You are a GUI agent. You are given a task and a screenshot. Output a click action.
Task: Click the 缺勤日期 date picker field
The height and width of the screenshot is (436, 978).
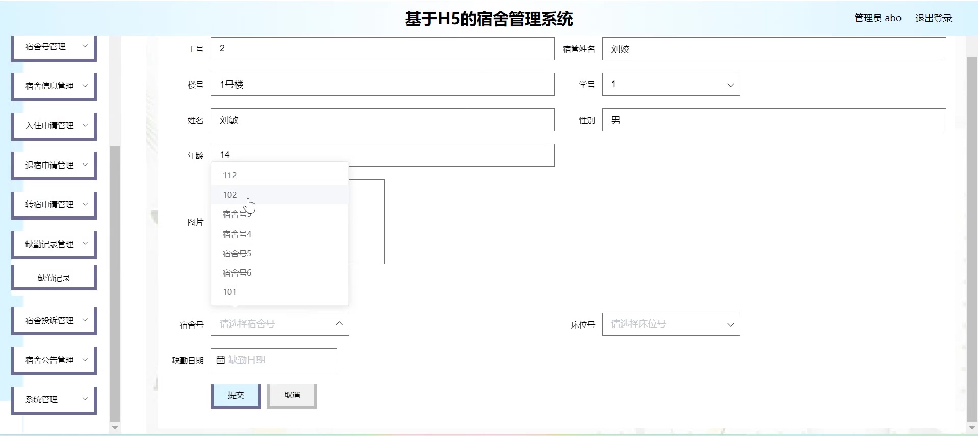(274, 360)
